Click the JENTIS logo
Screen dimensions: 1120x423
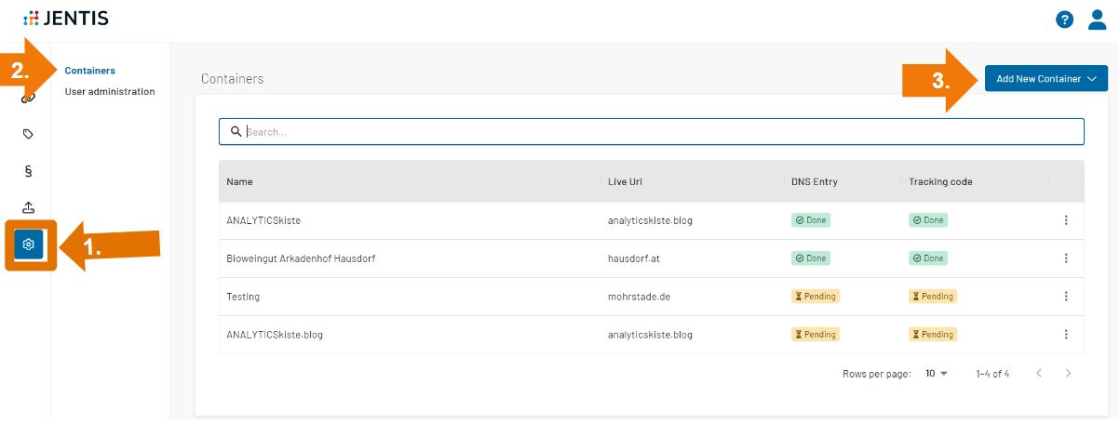[x=65, y=18]
